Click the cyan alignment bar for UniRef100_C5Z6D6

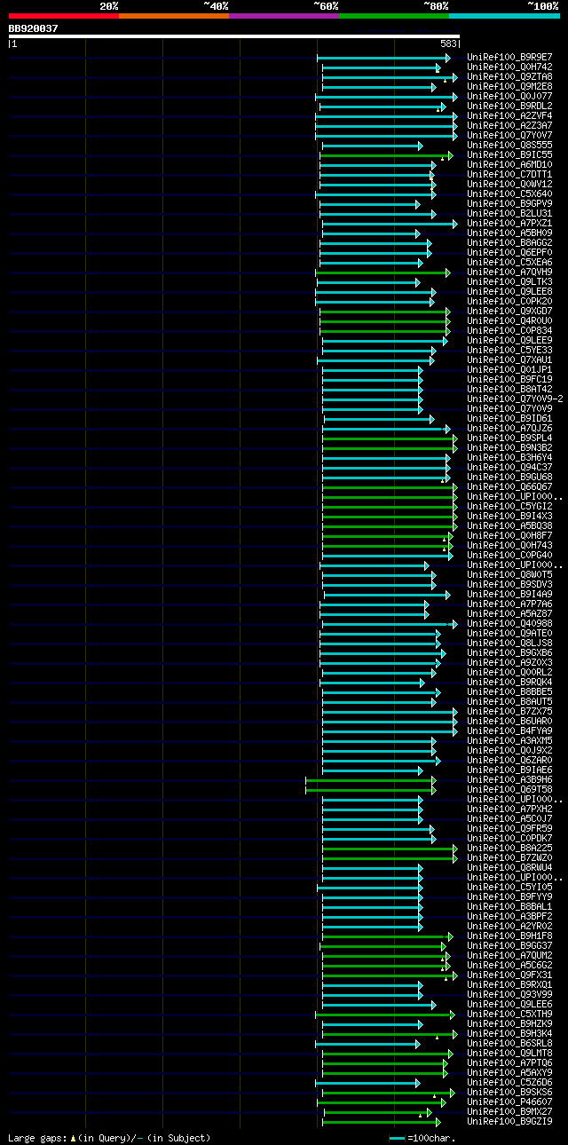[367, 1082]
